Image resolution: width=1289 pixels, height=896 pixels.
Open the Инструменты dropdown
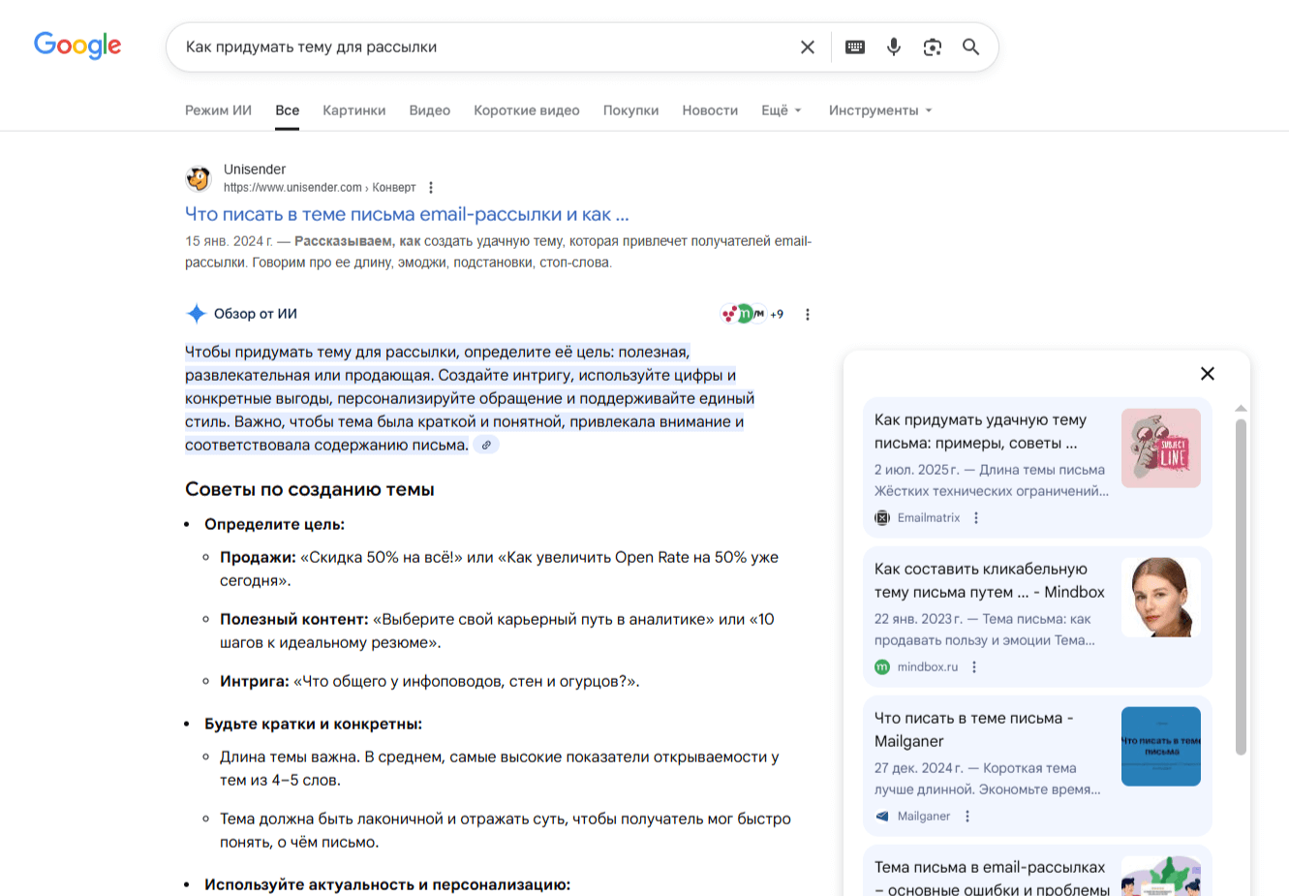point(877,110)
